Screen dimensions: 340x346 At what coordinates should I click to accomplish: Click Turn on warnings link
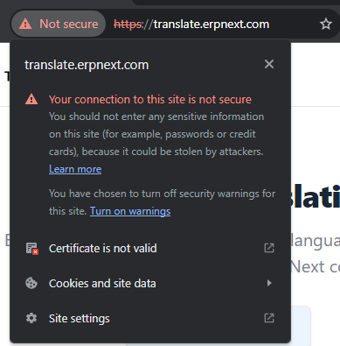point(130,211)
